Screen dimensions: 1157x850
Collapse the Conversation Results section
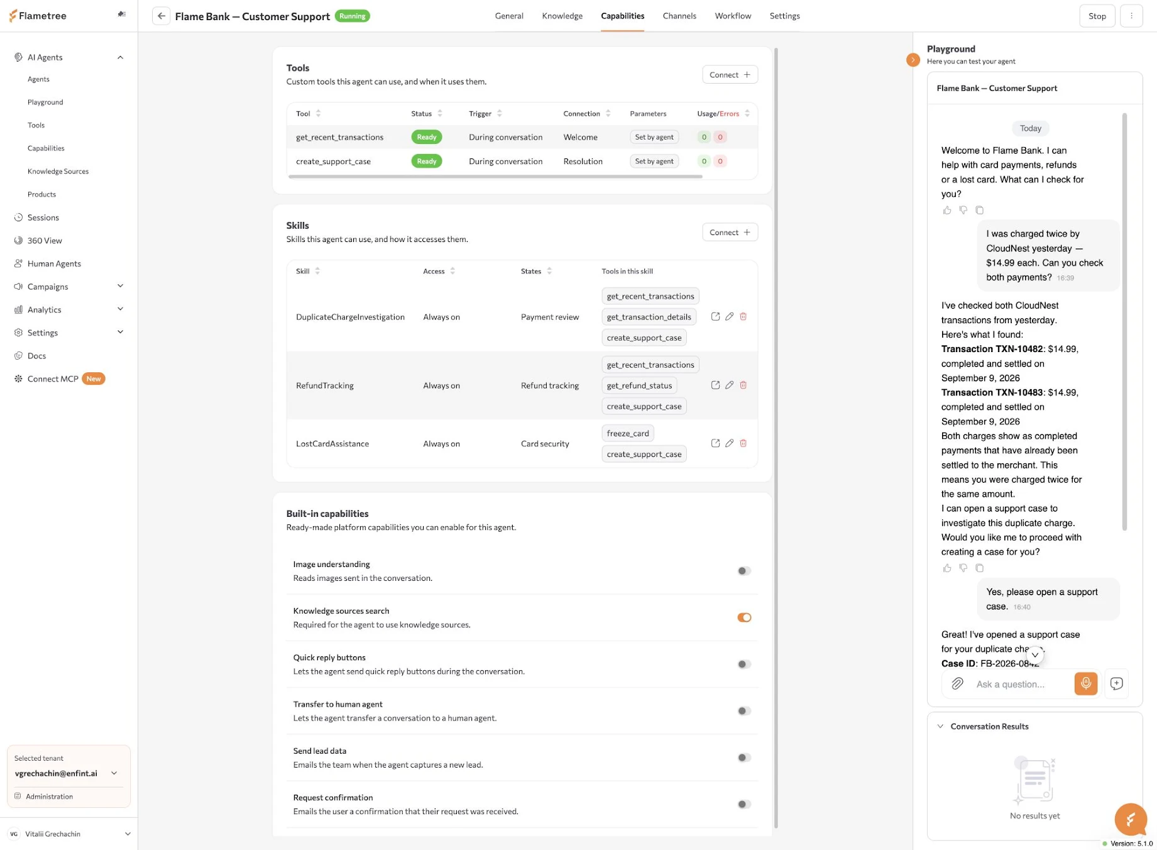pyautogui.click(x=940, y=726)
